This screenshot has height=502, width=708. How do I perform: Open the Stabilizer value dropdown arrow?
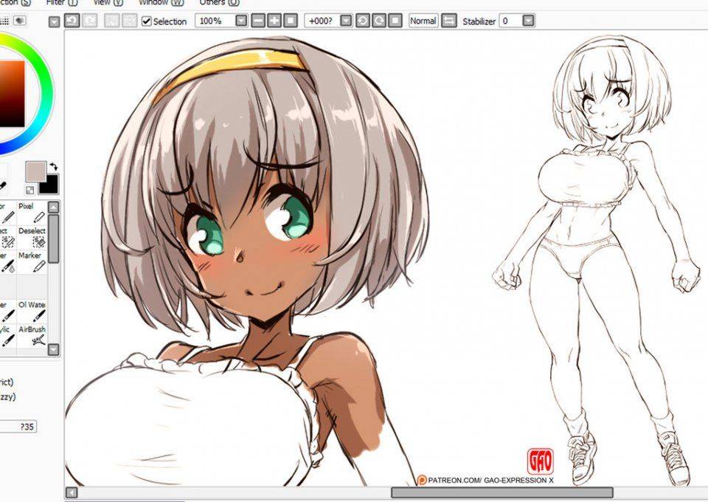(528, 21)
